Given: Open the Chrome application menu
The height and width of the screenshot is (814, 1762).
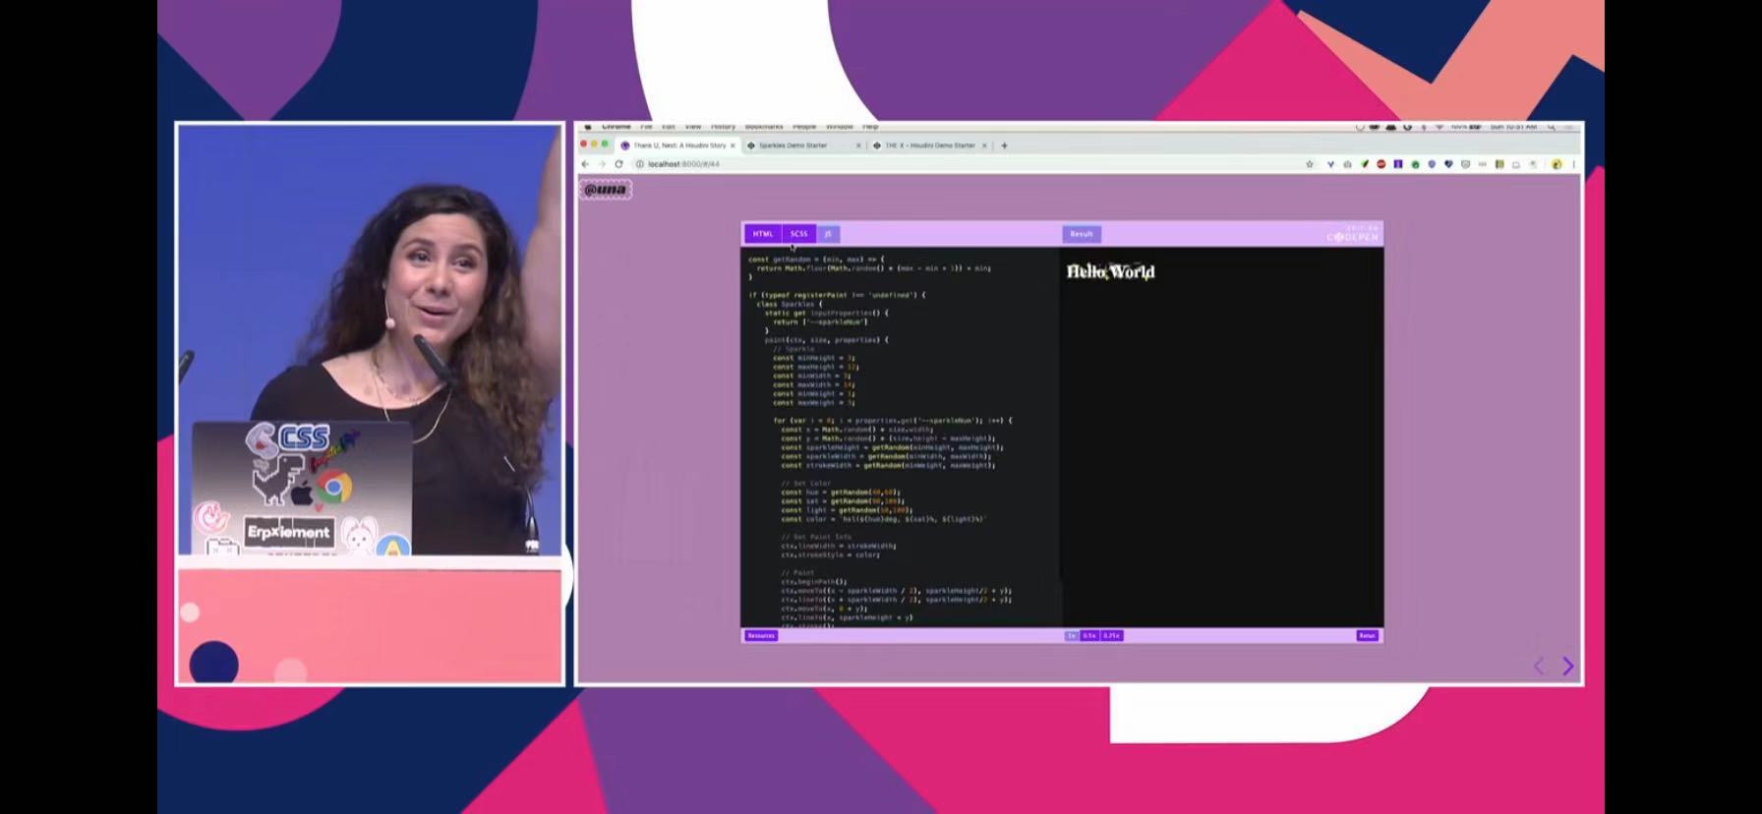Looking at the screenshot, I should click(617, 127).
